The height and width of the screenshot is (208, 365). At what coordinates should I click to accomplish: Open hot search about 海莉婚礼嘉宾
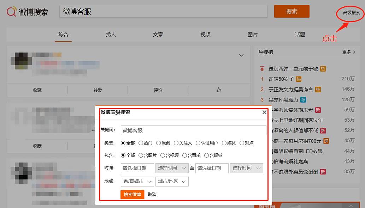click(x=290, y=161)
